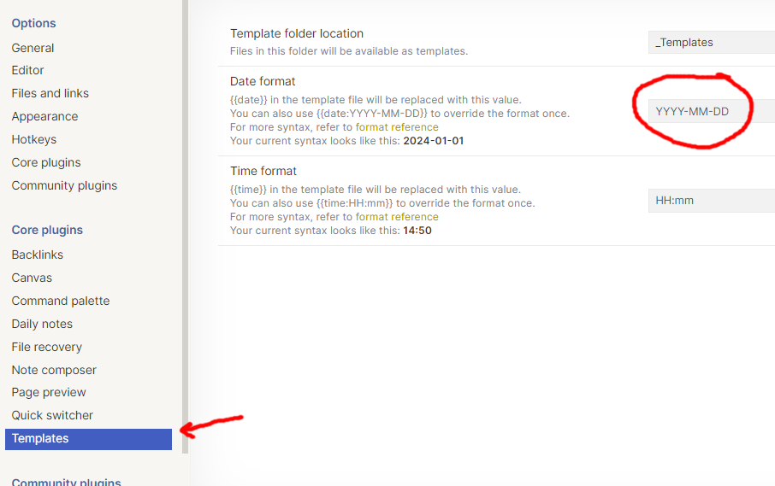The image size is (775, 486).
Task: Select the highlighted Templates item
Action: [x=40, y=438]
